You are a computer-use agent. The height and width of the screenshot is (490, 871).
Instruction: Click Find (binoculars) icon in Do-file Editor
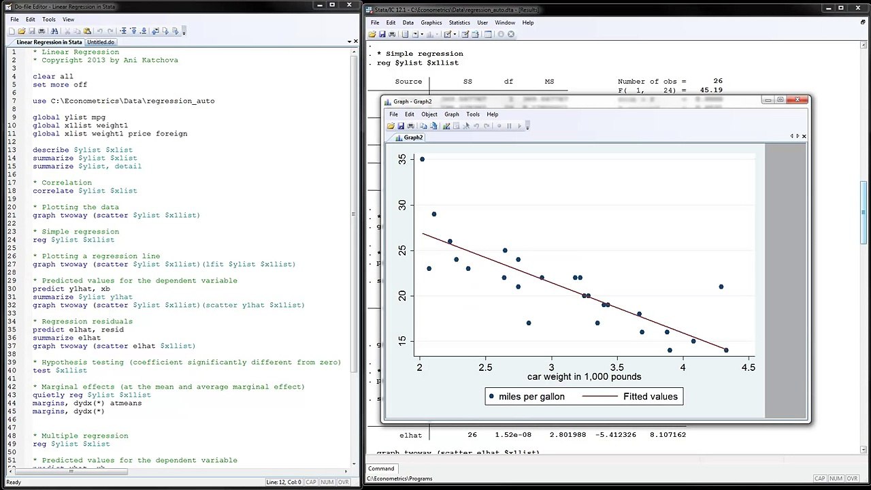[54, 31]
